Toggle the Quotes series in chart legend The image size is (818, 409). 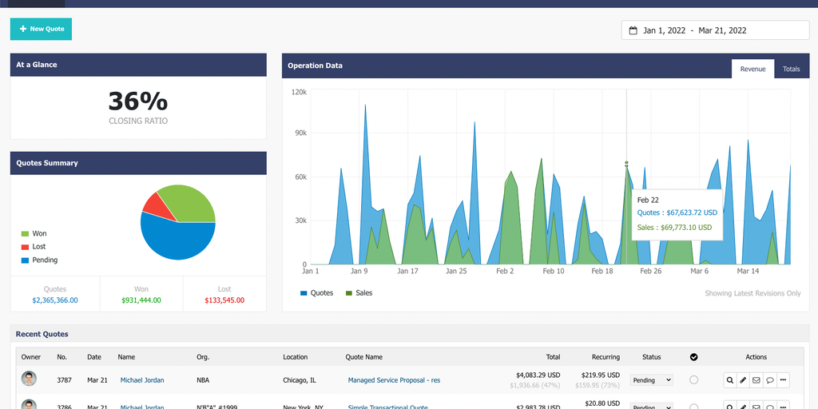(317, 293)
